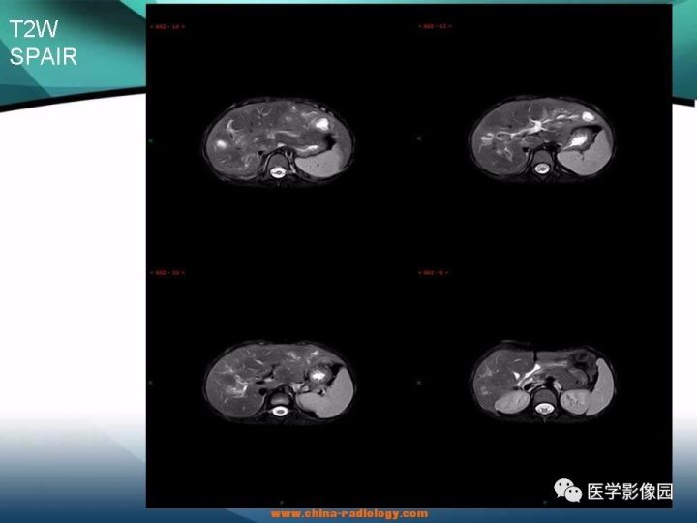The height and width of the screenshot is (523, 697).
Task: Select the bottom-right MRI slice showing kidneys
Action: [x=543, y=381]
